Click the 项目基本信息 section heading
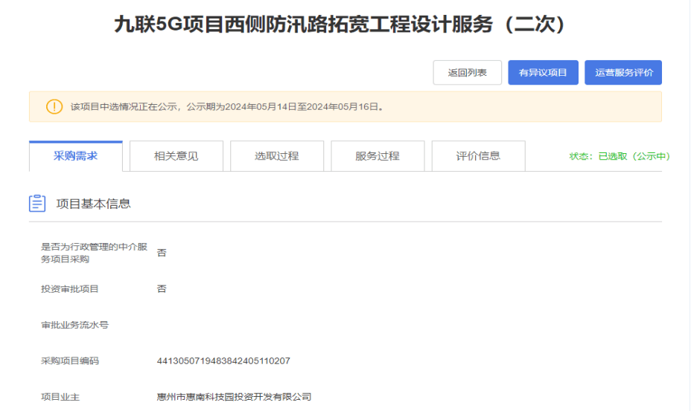Screen dimensions: 691x411 pyautogui.click(x=94, y=204)
